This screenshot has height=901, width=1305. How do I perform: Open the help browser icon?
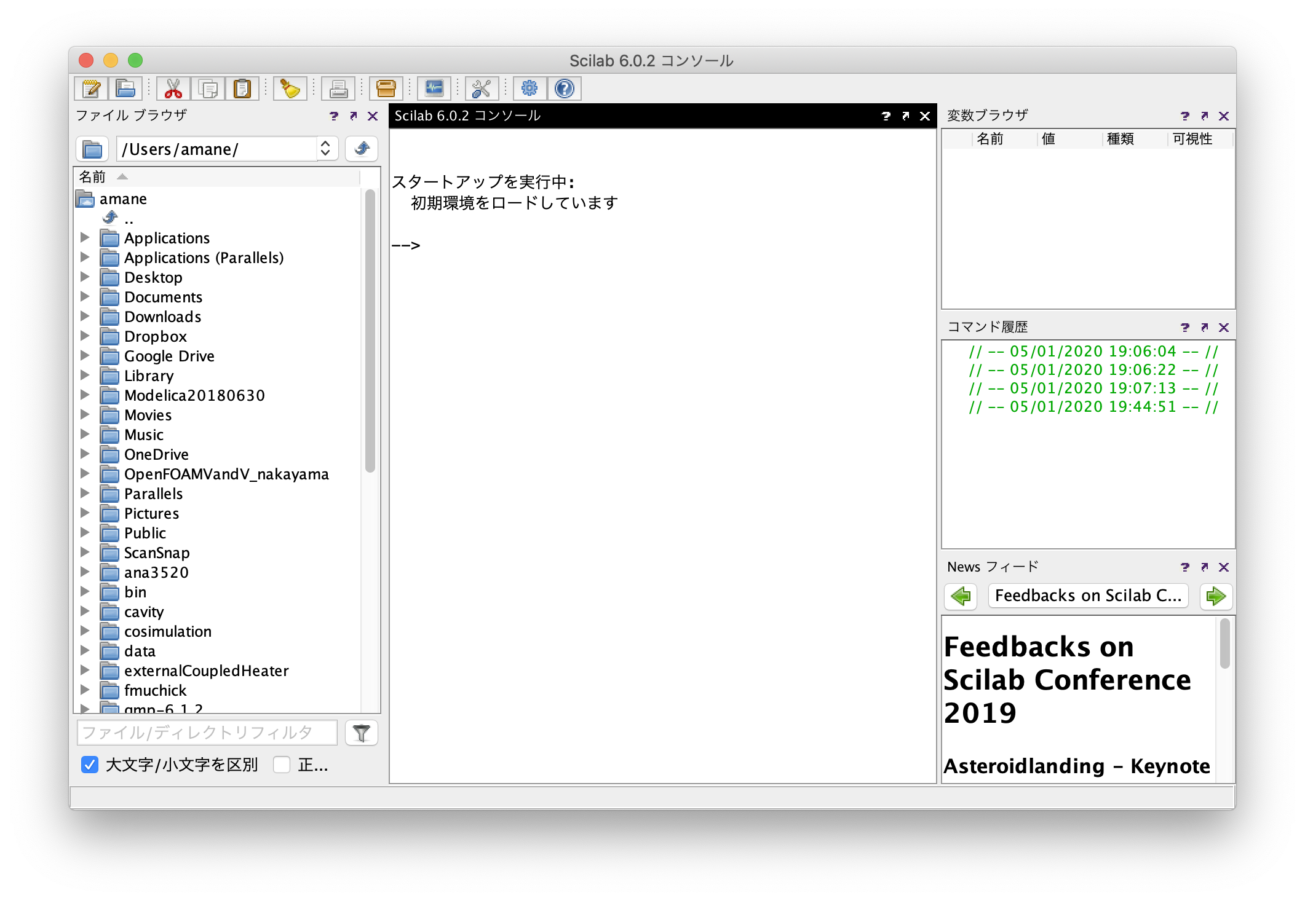(x=564, y=89)
